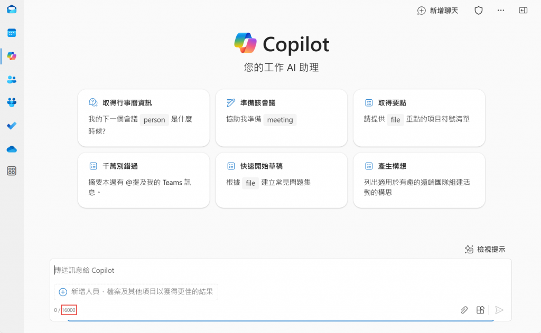
Task: Open the To Do checkmark app
Action: (12, 126)
